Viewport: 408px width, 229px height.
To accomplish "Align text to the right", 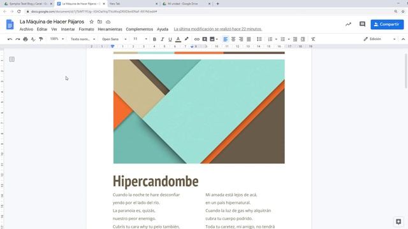I will click(x=241, y=39).
